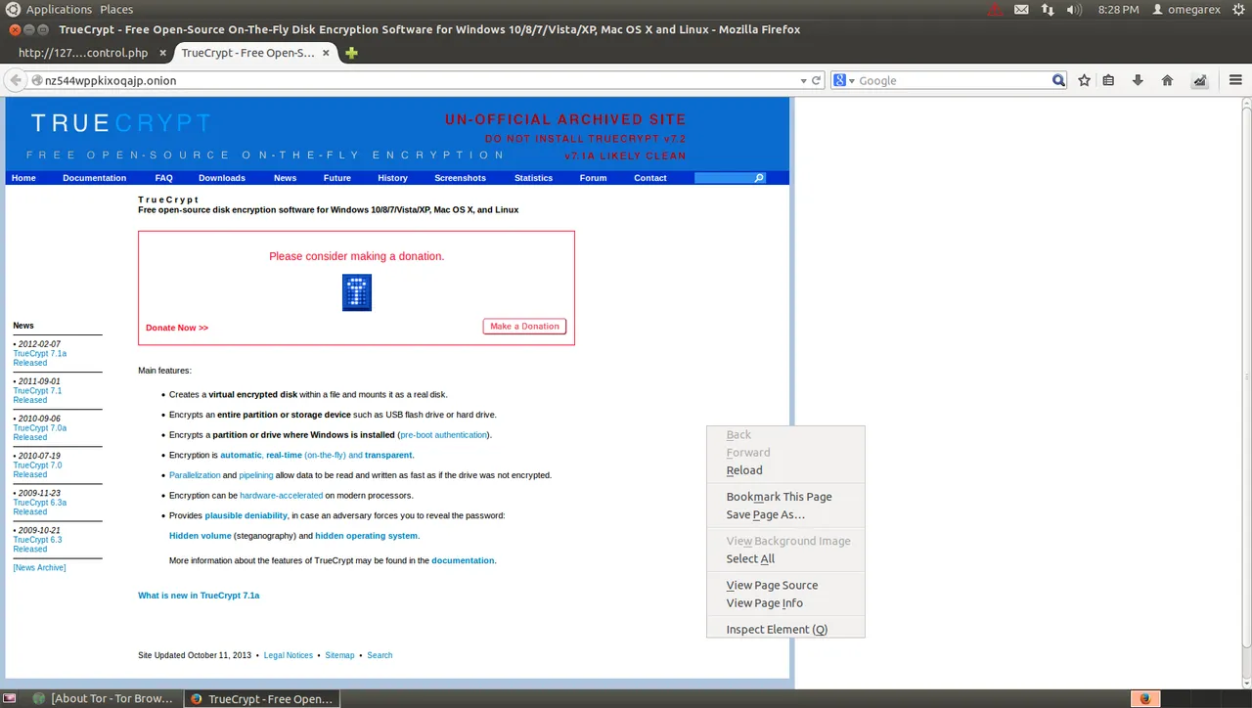
Task: Select Save Page As from context menu
Action: tap(766, 514)
